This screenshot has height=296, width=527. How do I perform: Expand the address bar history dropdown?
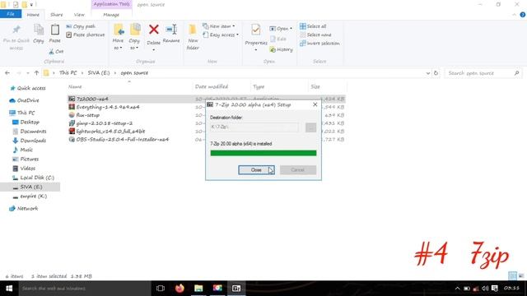tap(427, 73)
